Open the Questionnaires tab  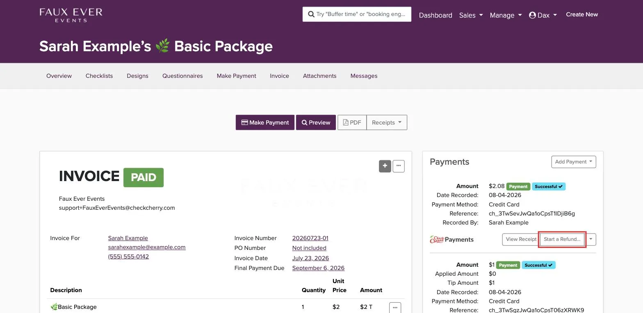point(182,76)
